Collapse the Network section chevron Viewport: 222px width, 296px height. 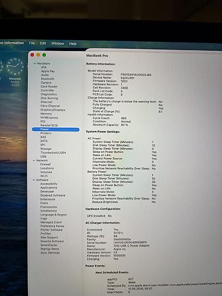click(x=34, y=160)
